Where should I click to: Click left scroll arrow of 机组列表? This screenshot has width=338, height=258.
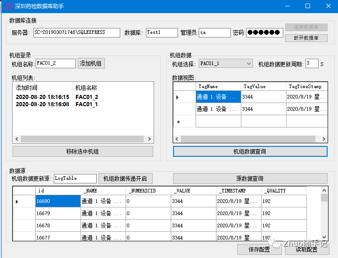[17, 139]
